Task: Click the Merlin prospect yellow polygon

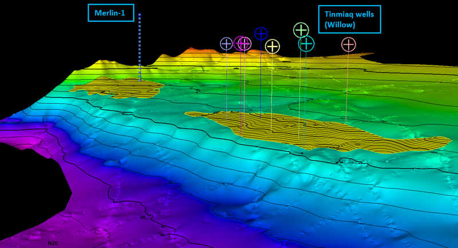Action: [x=117, y=87]
